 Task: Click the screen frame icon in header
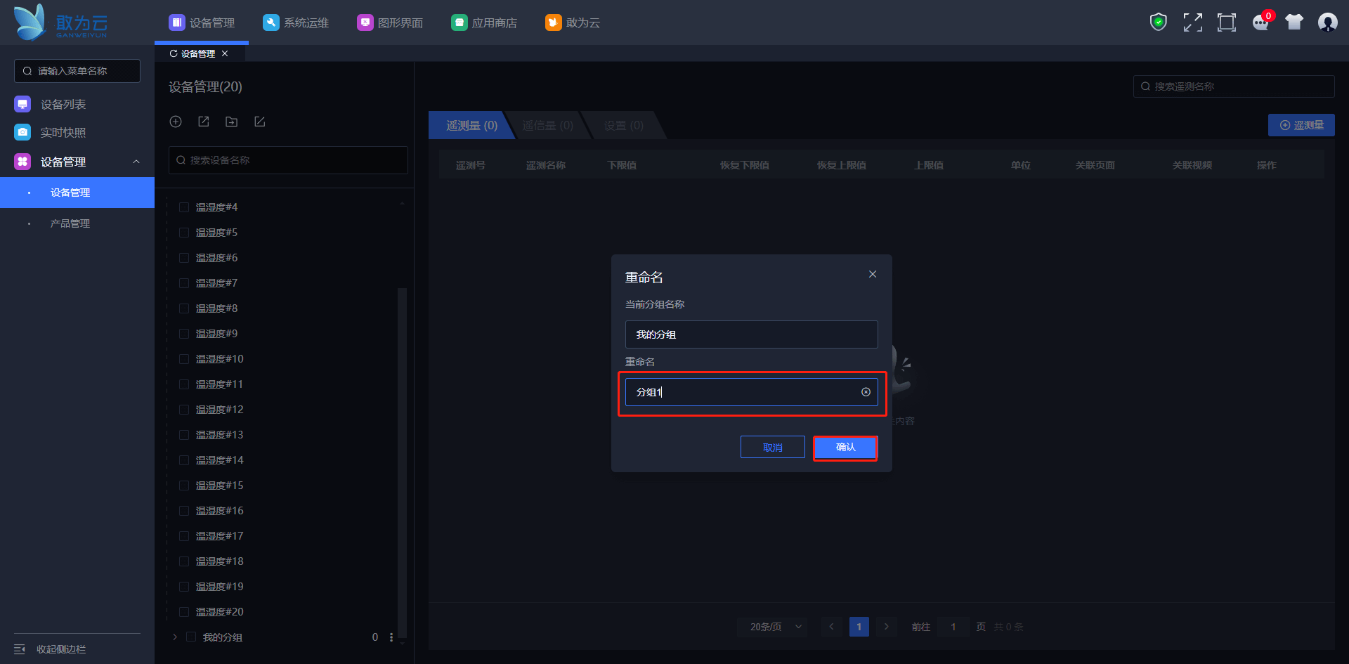(1226, 22)
